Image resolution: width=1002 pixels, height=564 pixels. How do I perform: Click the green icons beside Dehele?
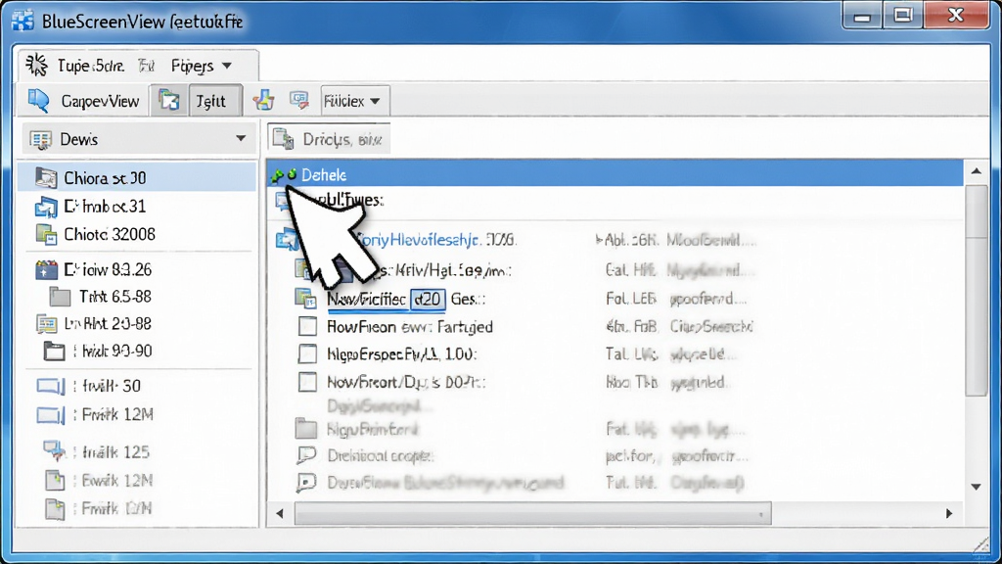pyautogui.click(x=284, y=174)
